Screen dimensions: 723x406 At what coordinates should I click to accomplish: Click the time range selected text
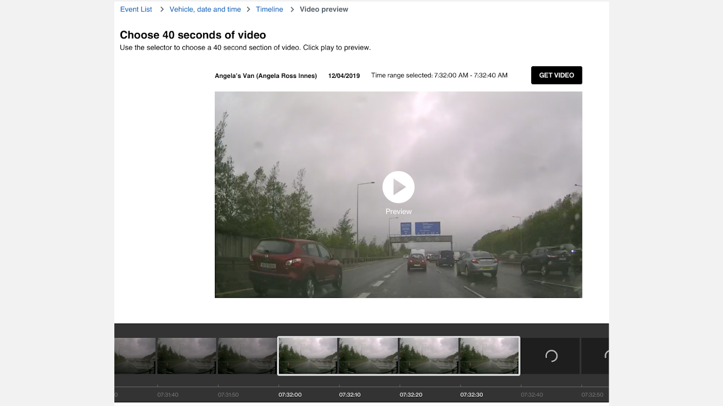[439, 75]
